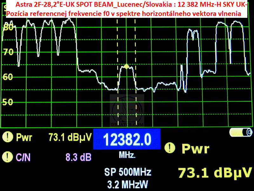Click the MHz. unit label under frequency
This screenshot has height=191, width=254.
(127, 155)
